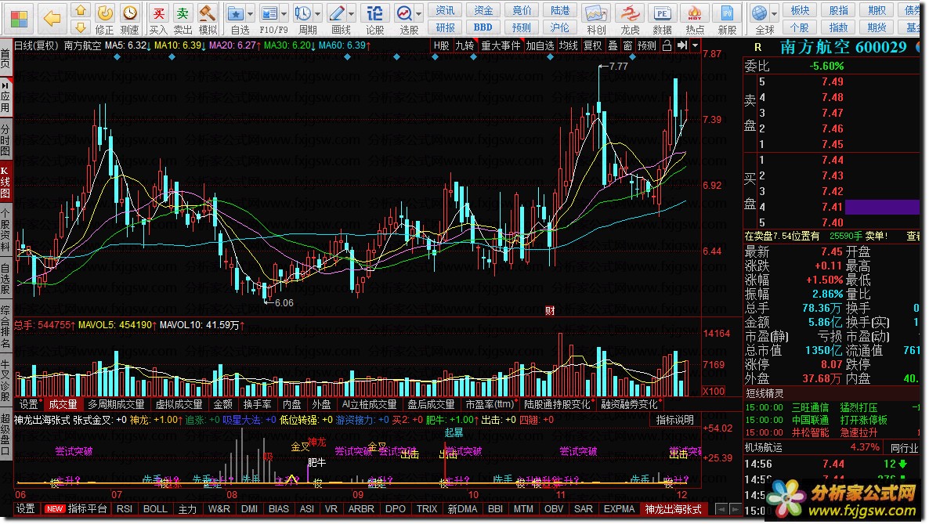Expand the 周期 dropdown arrow
Image resolution: width=929 pixels, height=524 pixels.
[318, 13]
